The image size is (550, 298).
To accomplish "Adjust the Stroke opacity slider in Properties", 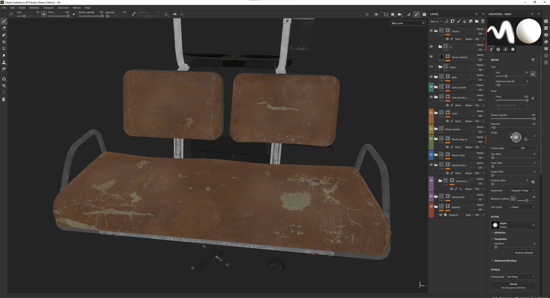I will coord(534,119).
